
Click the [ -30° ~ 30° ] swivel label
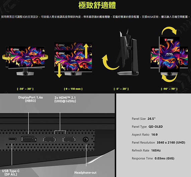click(x=25, y=89)
